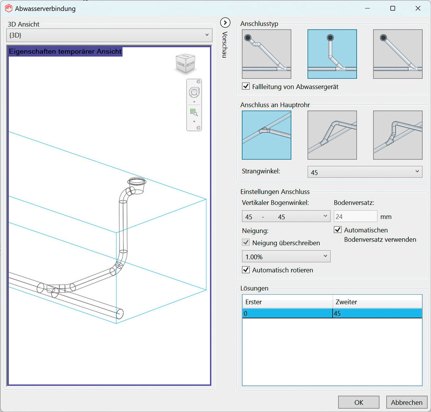The width and height of the screenshot is (431, 412).
Task: Choose the middle Anschluss an Hauptrohr option
Action: [332, 135]
